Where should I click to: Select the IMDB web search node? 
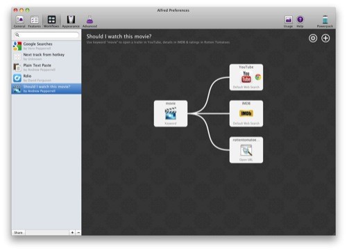point(246,113)
